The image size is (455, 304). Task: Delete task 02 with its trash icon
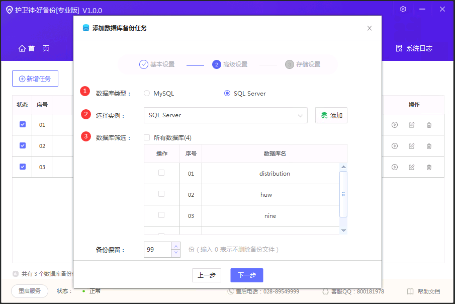[429, 146]
